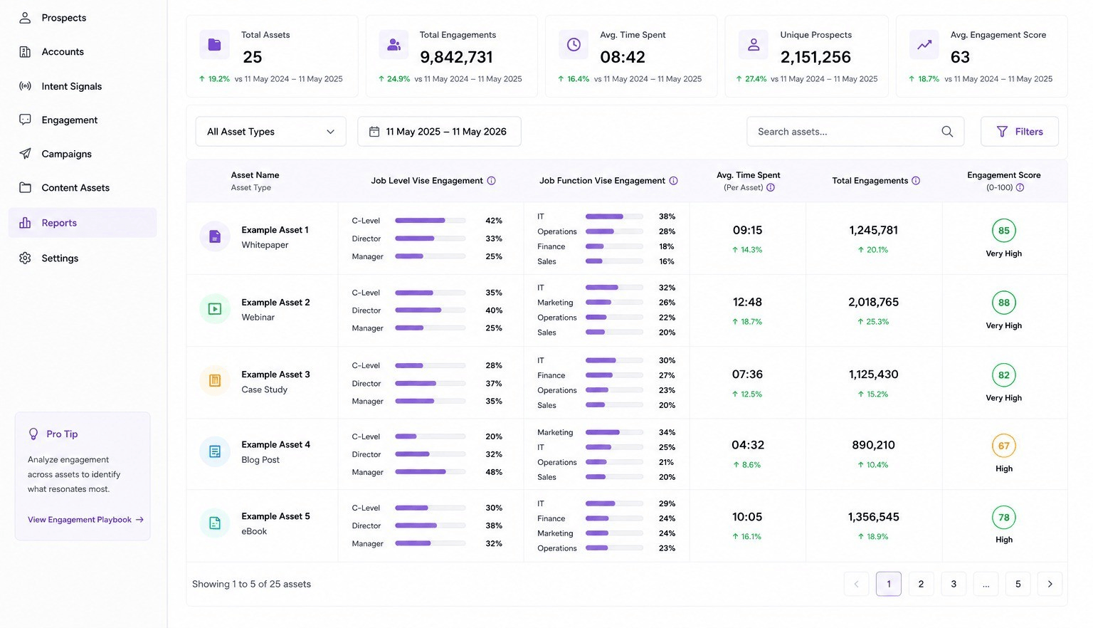This screenshot has width=1093, height=628.
Task: Select page 1 in pagination
Action: (x=889, y=584)
